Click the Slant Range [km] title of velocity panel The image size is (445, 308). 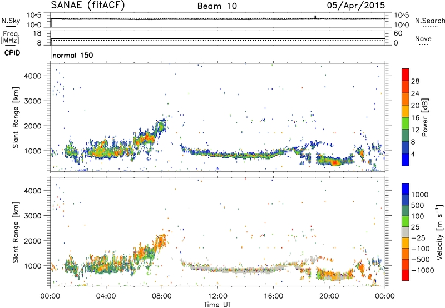16,232
